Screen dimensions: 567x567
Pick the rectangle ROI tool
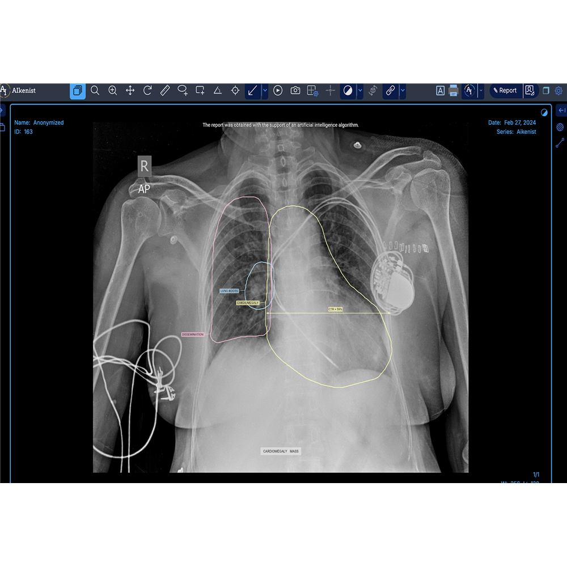200,90
